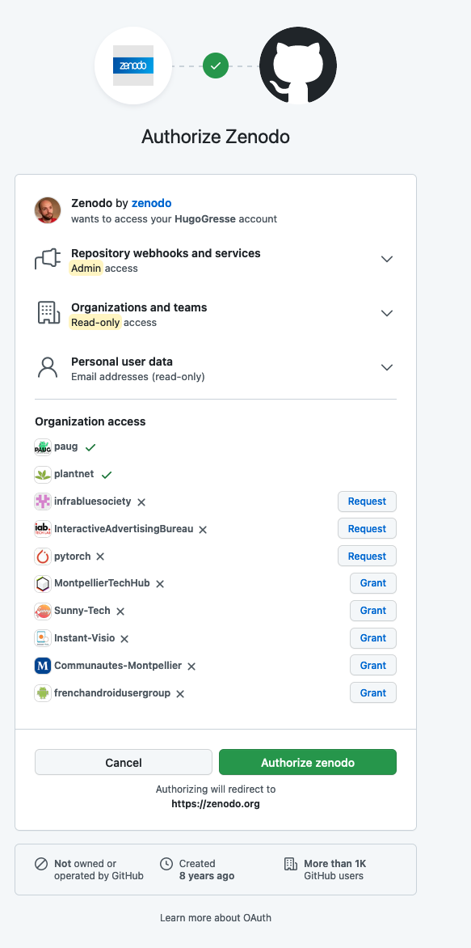The width and height of the screenshot is (471, 948).
Task: Expand the Repository webhooks and services section
Action: click(387, 258)
